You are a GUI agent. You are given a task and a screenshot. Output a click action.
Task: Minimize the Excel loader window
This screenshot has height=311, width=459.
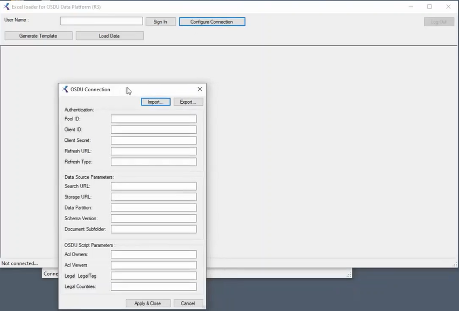(411, 6)
